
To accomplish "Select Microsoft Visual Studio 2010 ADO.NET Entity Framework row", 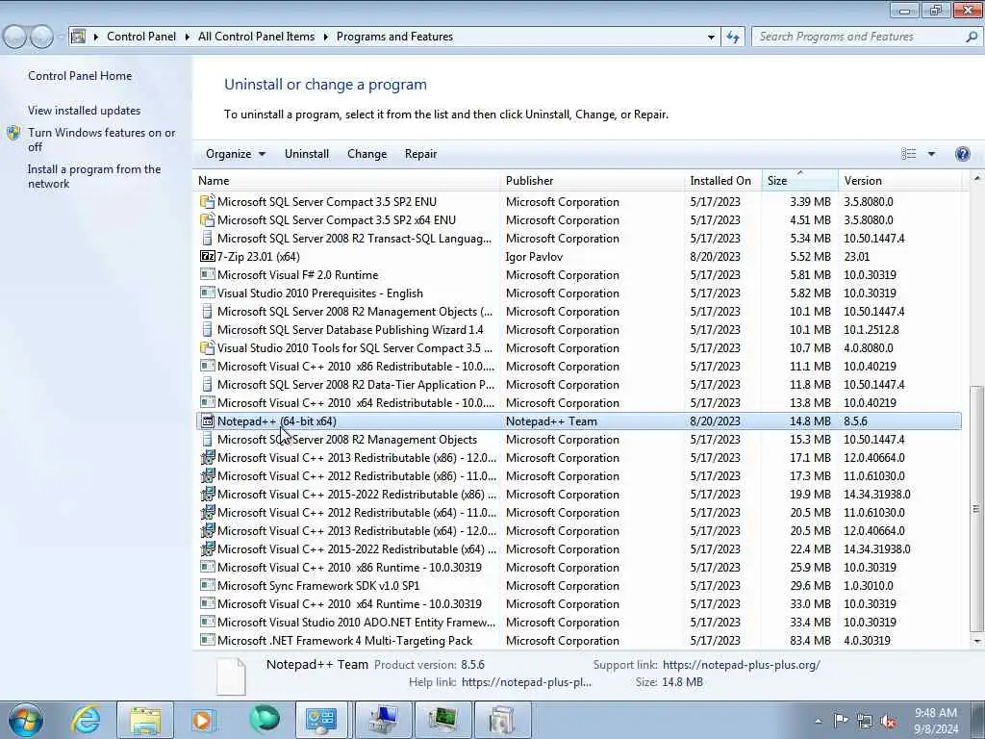I will pyautogui.click(x=578, y=623).
